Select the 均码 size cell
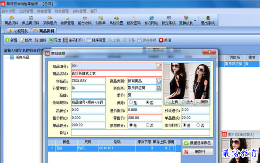Viewport: 260px width, 163px height. coord(88,148)
